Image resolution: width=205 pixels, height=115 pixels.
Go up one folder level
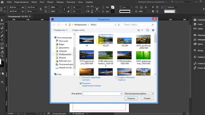click(66, 25)
